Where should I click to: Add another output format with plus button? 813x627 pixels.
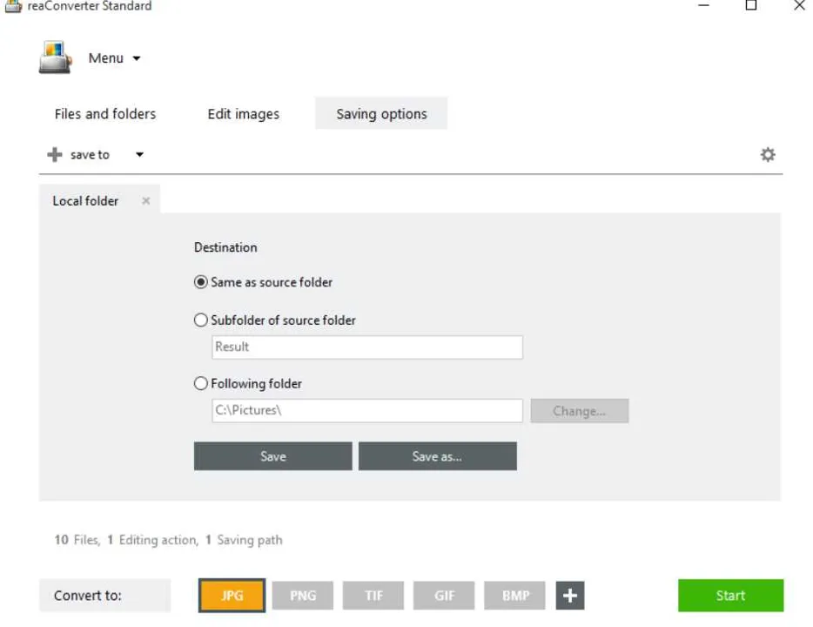(570, 596)
